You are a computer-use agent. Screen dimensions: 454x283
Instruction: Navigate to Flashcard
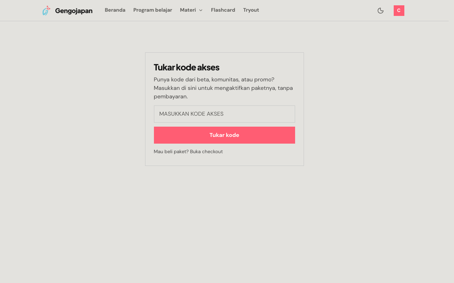223,10
